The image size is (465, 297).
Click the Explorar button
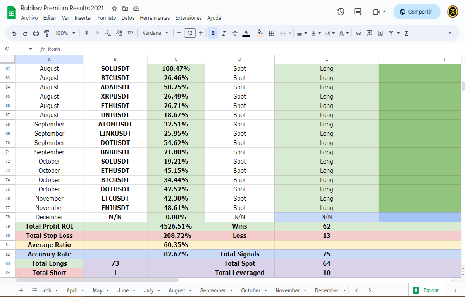[426, 290]
